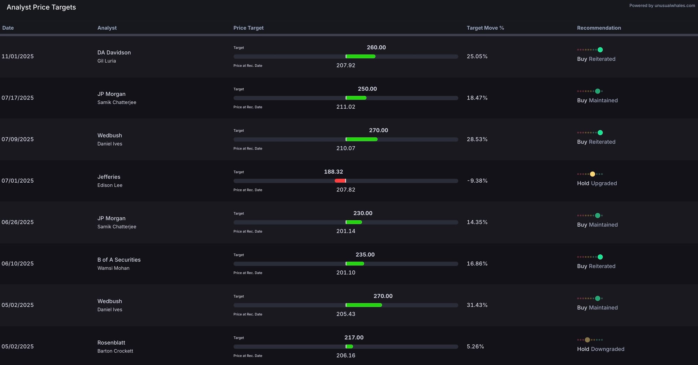Click the 250.00 JP Morgan target bar
698x365 pixels.
tap(356, 98)
